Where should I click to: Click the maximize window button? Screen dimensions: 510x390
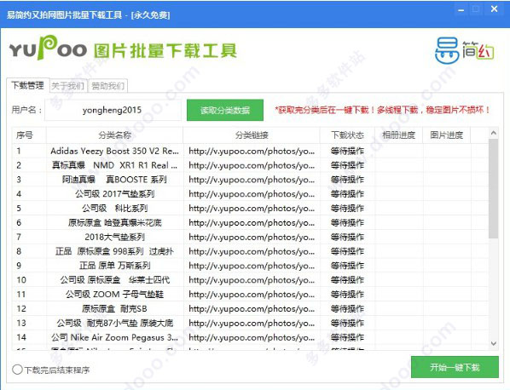(476, 9)
